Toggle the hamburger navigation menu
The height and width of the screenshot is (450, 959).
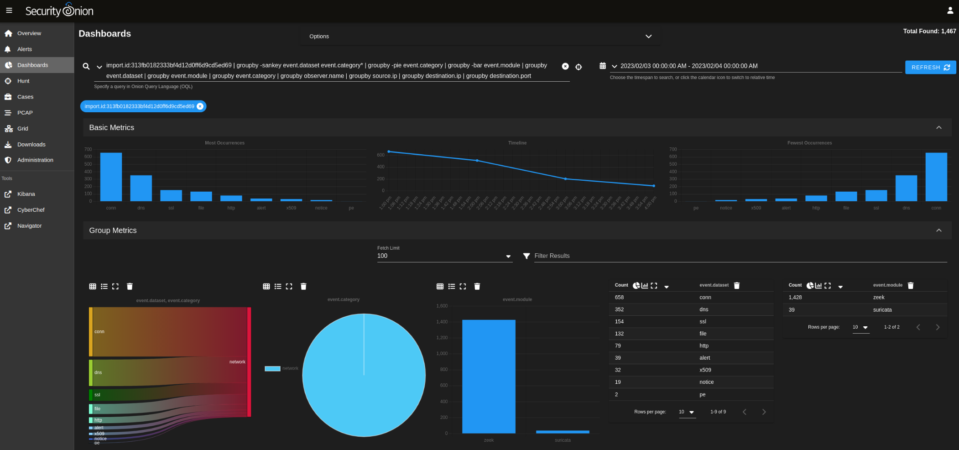click(x=9, y=10)
